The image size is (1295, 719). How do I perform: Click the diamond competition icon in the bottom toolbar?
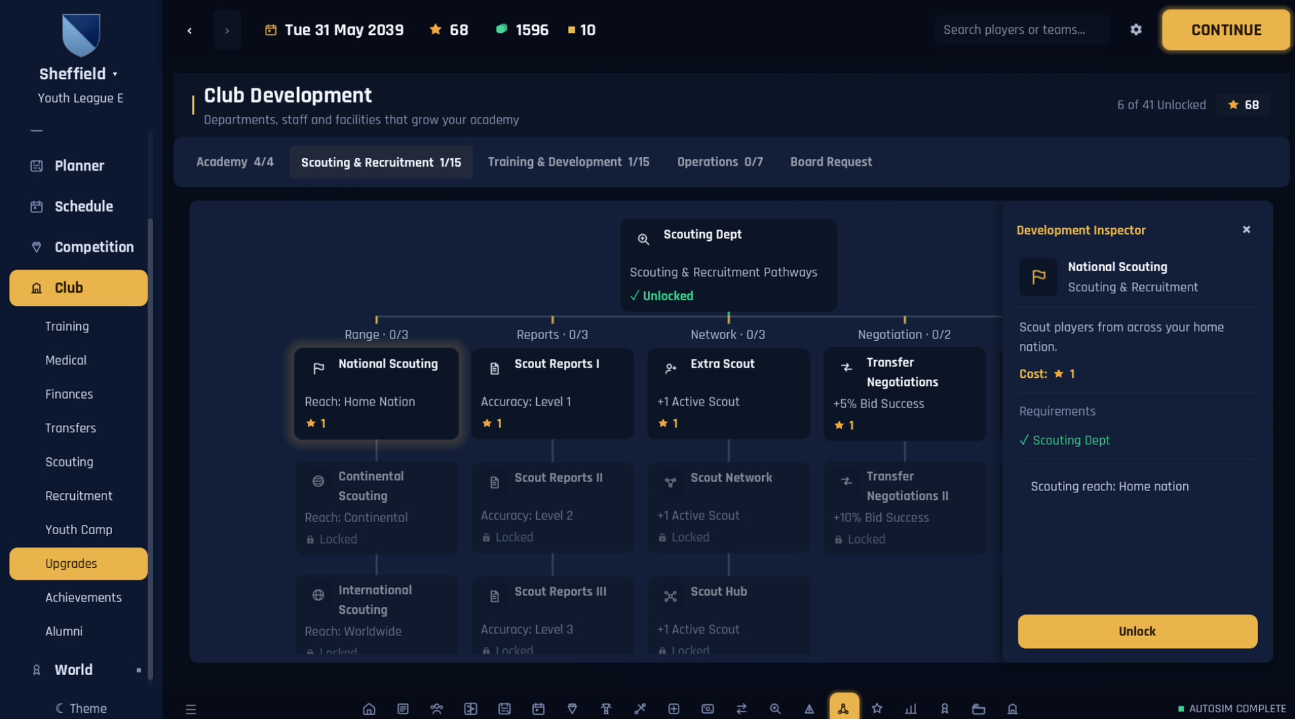(572, 708)
